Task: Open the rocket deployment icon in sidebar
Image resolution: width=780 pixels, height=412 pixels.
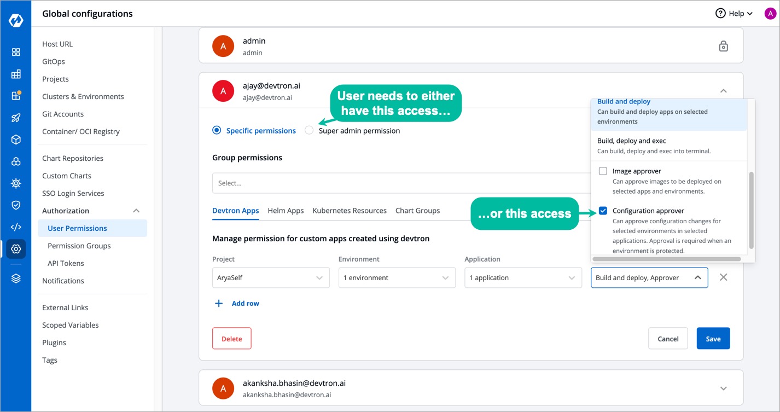Action: pyautogui.click(x=16, y=118)
